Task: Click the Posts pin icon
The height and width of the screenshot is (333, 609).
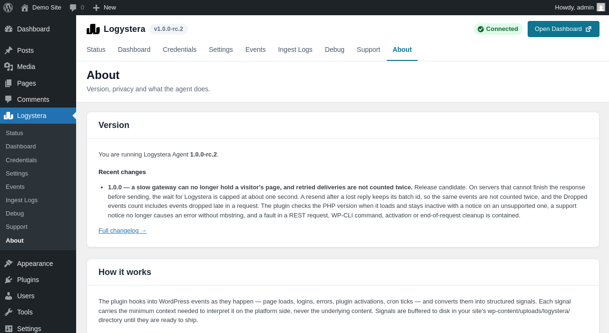Action: tap(9, 50)
